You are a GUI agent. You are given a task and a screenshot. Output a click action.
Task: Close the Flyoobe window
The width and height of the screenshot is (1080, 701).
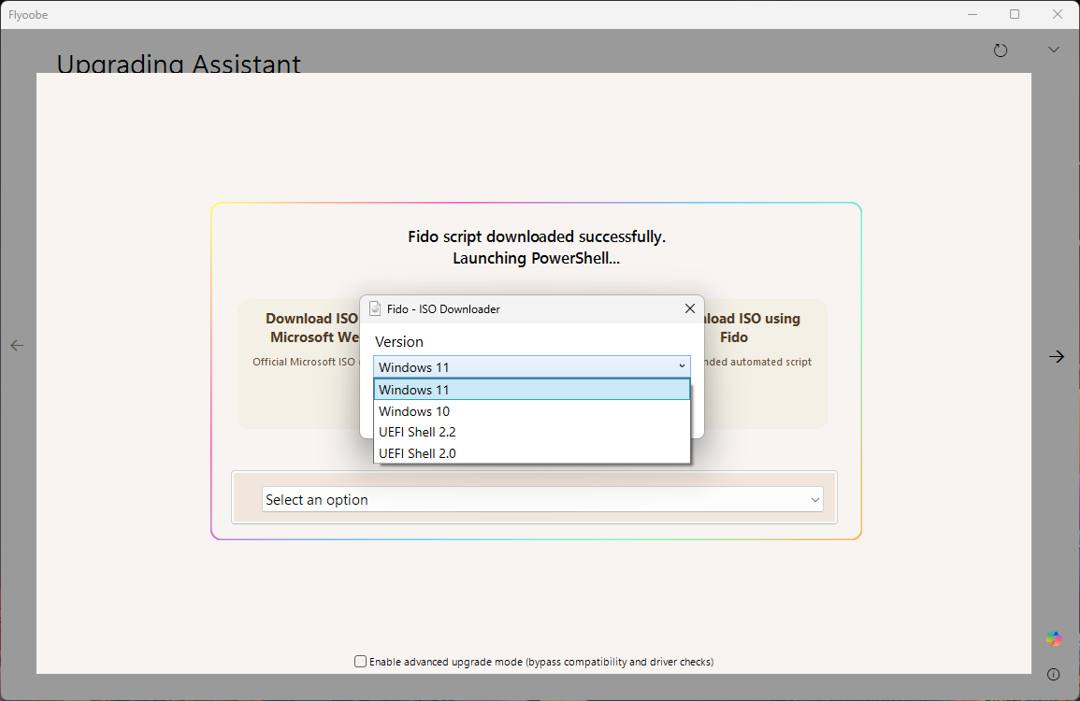tap(1058, 14)
